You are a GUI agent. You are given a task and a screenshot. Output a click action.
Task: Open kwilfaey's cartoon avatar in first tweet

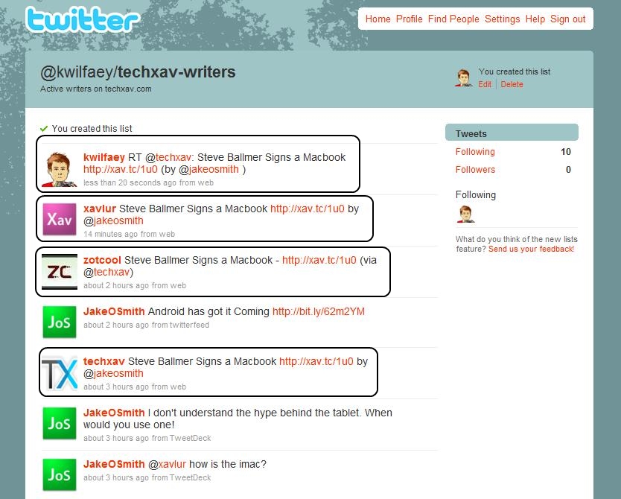[x=59, y=170]
